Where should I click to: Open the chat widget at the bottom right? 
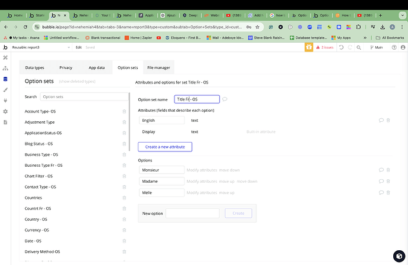(399, 256)
